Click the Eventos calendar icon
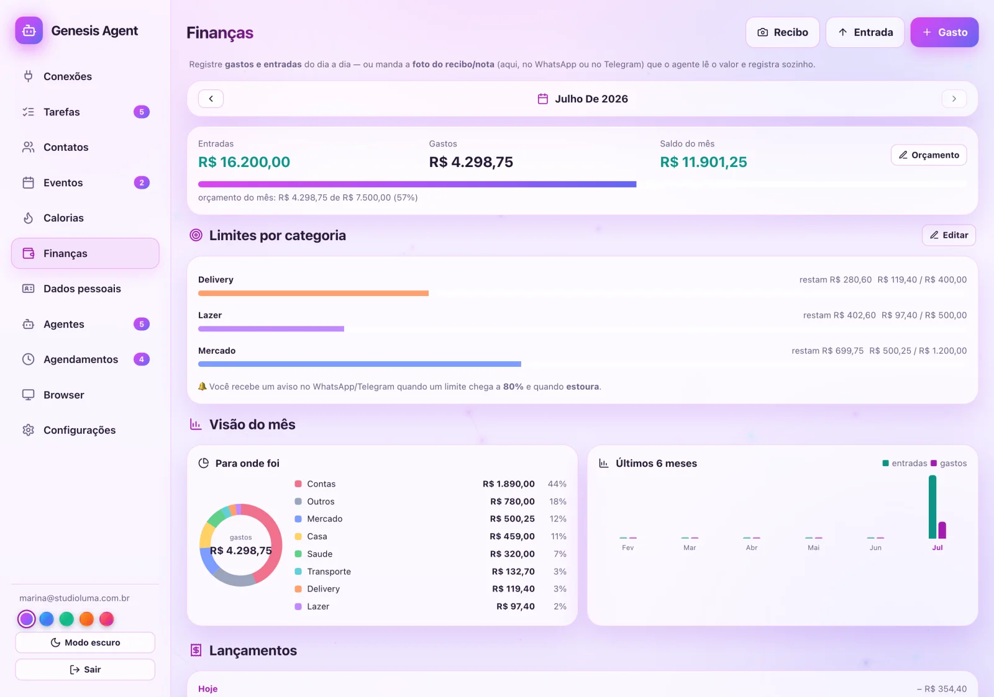This screenshot has height=697, width=994. 29,182
